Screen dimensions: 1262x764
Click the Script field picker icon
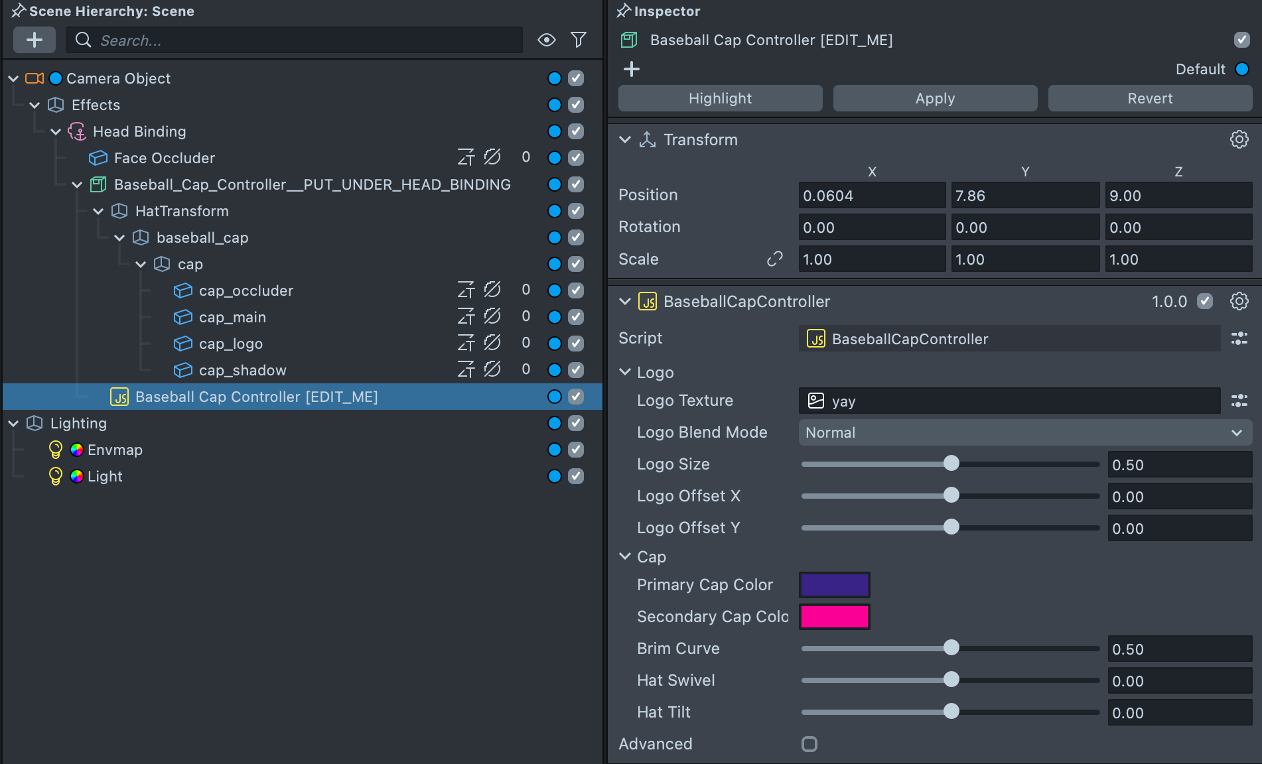tap(1239, 338)
